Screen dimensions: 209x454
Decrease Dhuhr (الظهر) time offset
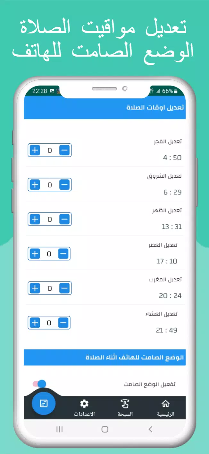coord(64,219)
